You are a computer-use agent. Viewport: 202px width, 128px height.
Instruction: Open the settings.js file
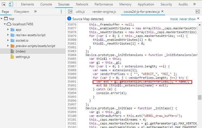pyautogui.click(x=23, y=57)
